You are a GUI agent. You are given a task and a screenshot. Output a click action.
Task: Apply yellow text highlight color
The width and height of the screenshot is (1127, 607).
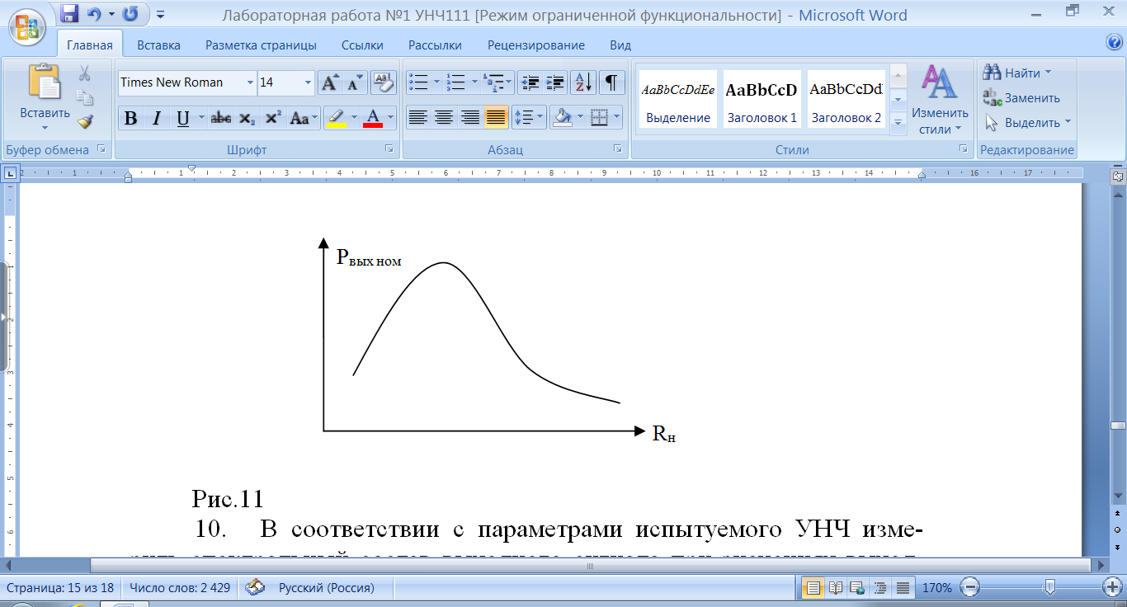tap(335, 118)
